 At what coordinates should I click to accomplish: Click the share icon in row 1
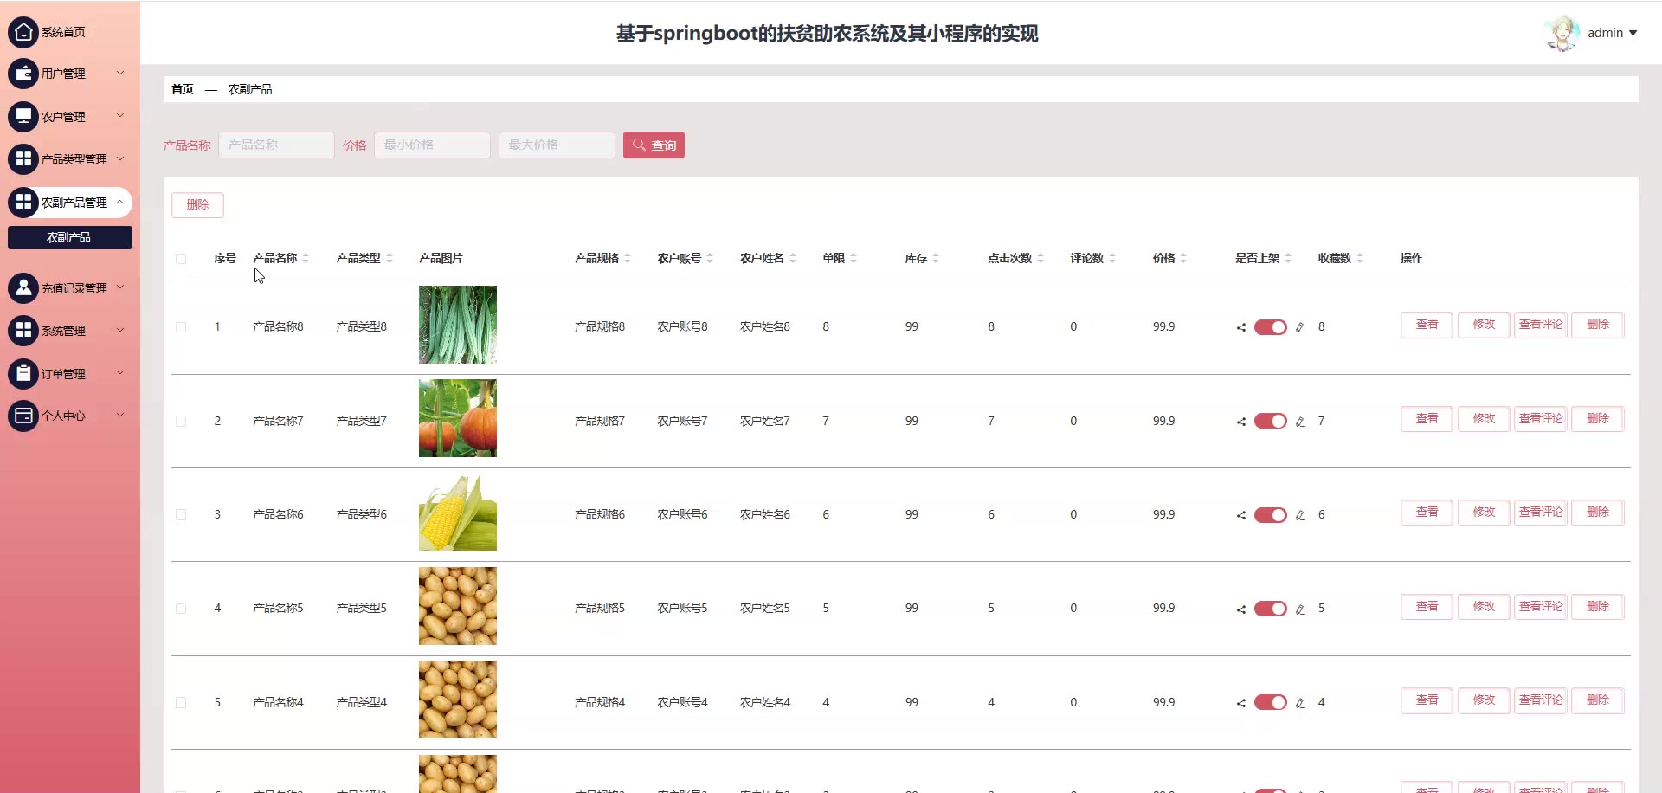pos(1240,327)
